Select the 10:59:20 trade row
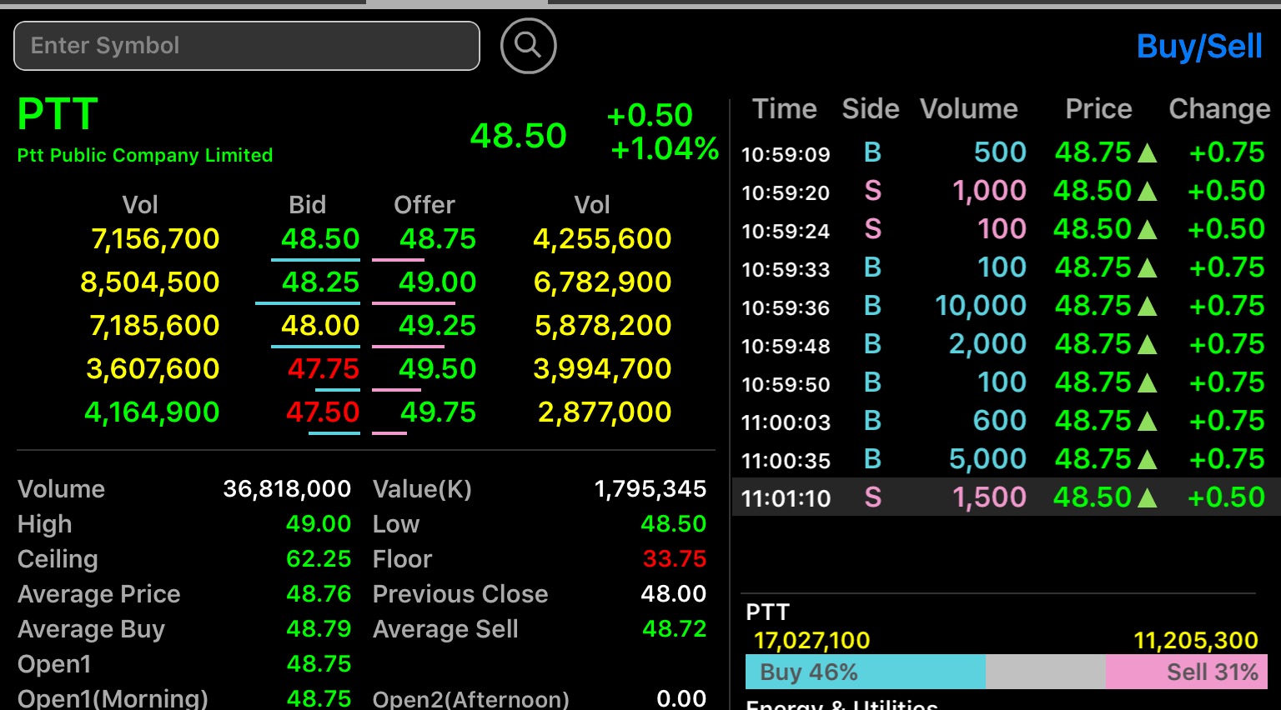 click(x=1005, y=191)
